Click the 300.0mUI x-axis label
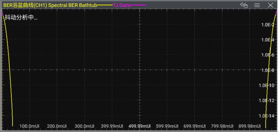This screenshot has width=278, height=132. pos(85,126)
